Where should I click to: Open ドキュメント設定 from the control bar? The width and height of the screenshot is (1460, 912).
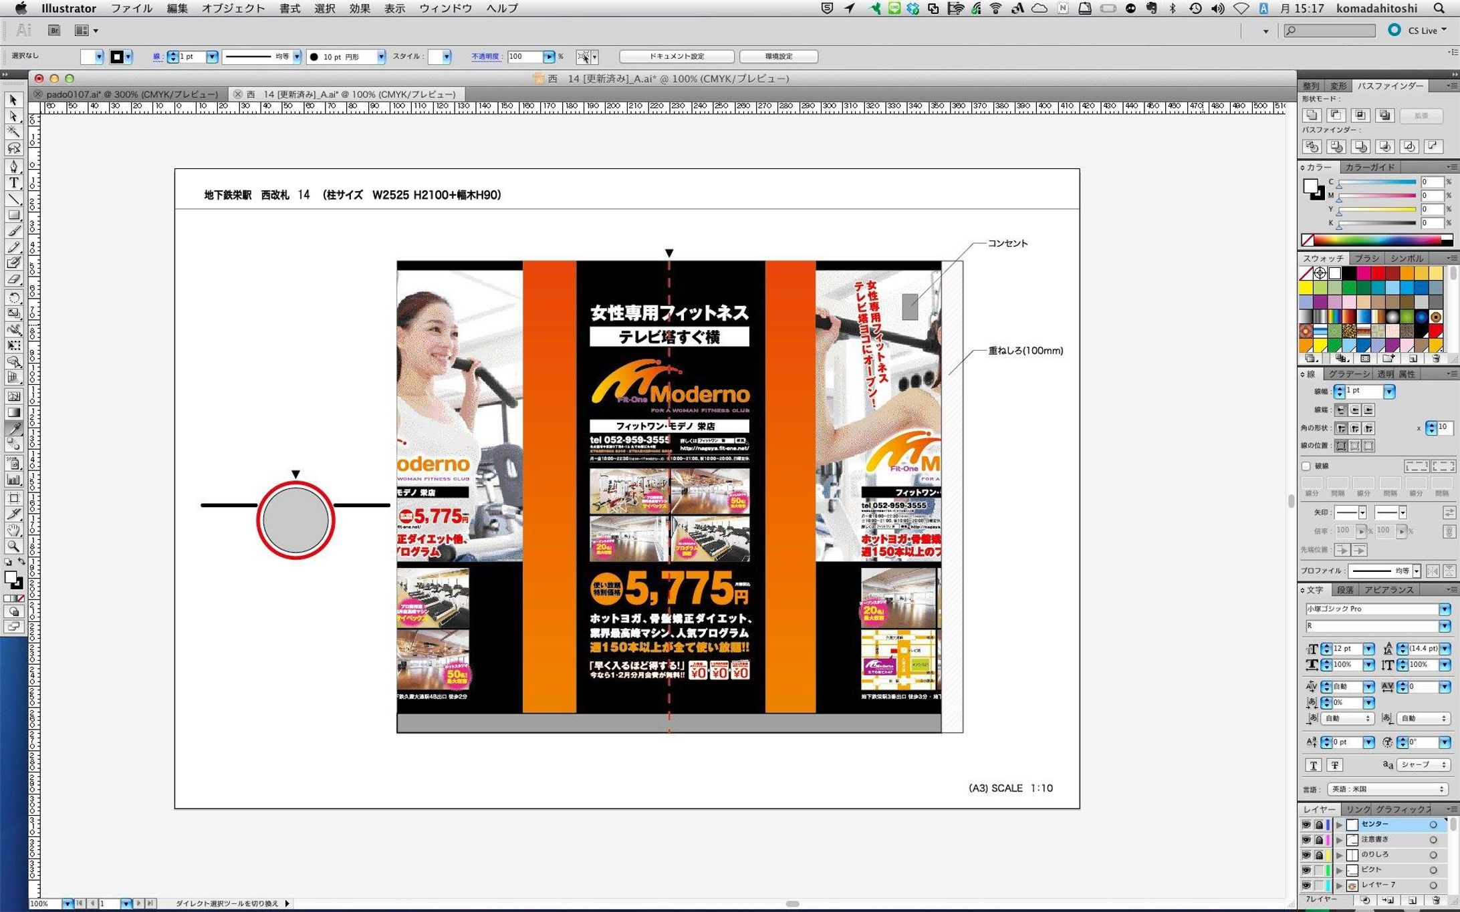(x=677, y=56)
